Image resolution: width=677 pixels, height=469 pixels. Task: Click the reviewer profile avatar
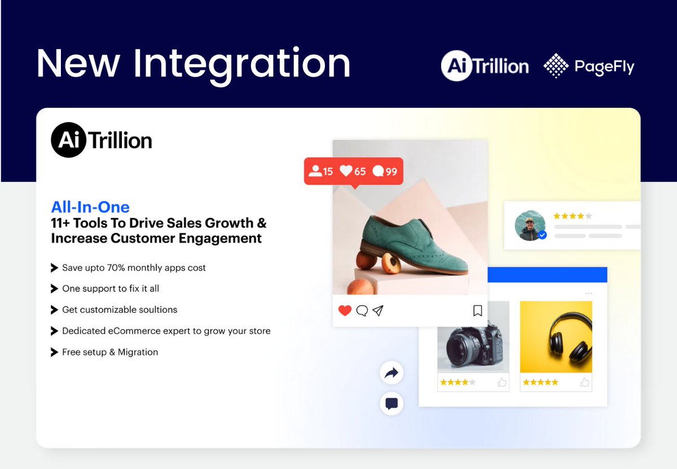530,226
